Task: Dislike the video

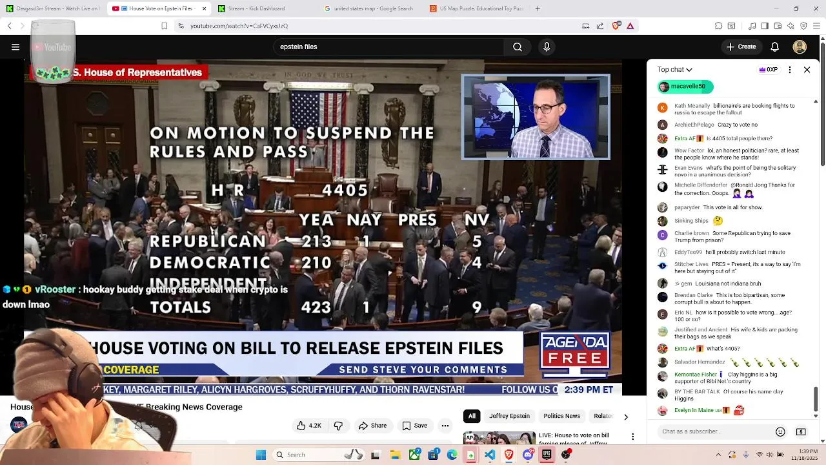Action: [x=338, y=426]
